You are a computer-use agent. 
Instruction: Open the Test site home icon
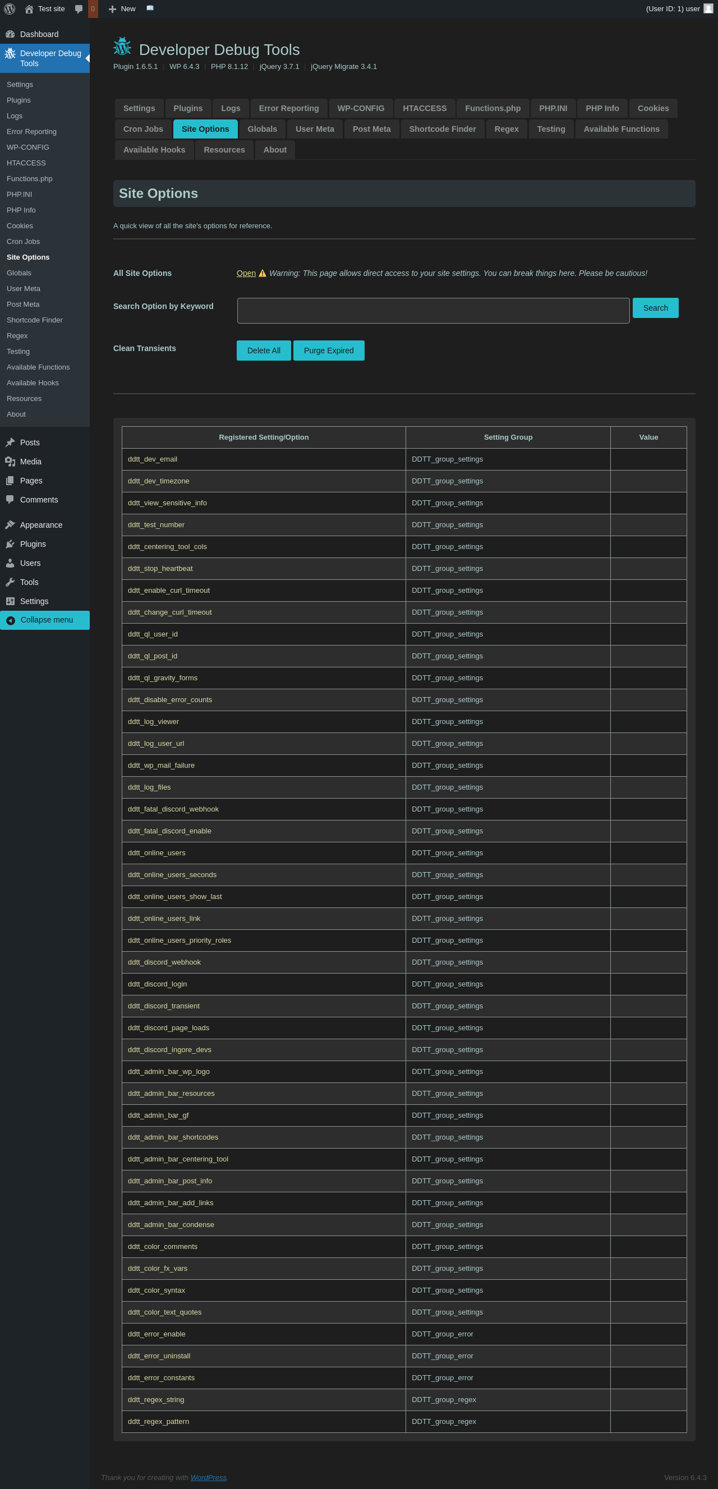(x=29, y=8)
